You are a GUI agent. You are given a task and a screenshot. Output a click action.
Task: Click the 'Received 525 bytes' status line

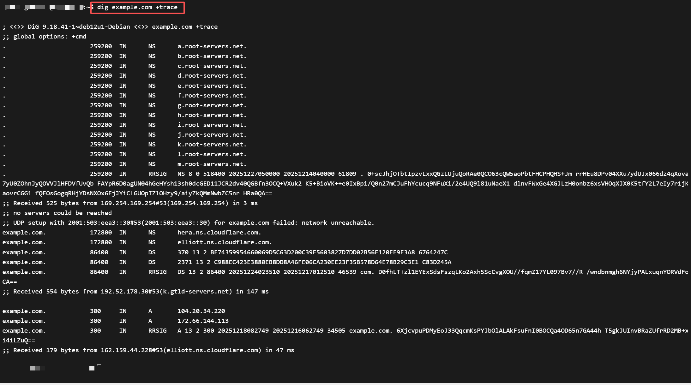tap(130, 203)
